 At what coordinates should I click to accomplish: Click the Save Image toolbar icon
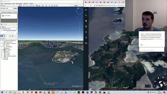click(x=55, y=5)
